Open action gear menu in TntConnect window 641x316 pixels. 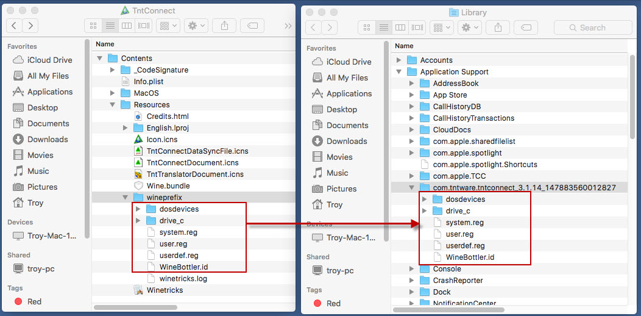[x=196, y=26]
